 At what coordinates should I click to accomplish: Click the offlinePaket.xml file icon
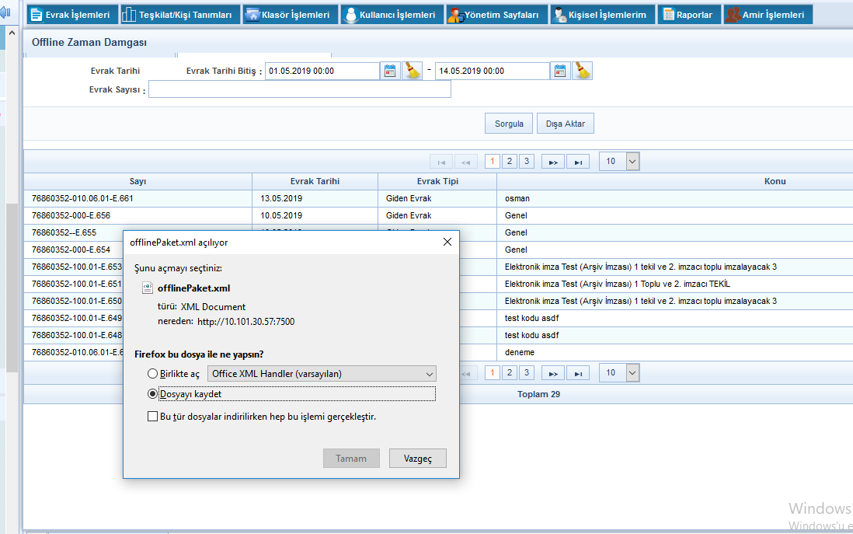coord(148,288)
